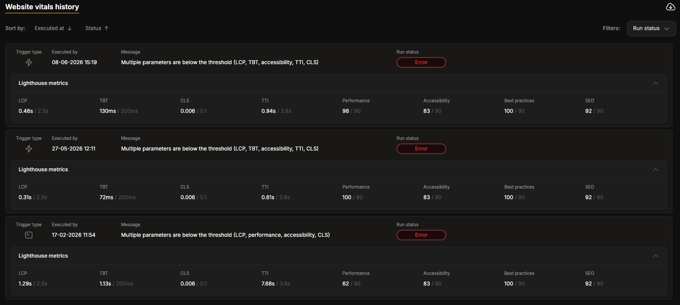This screenshot has height=305, width=680.
Task: Click the 27-05-2026 12:11 execution date
Action: (x=74, y=149)
